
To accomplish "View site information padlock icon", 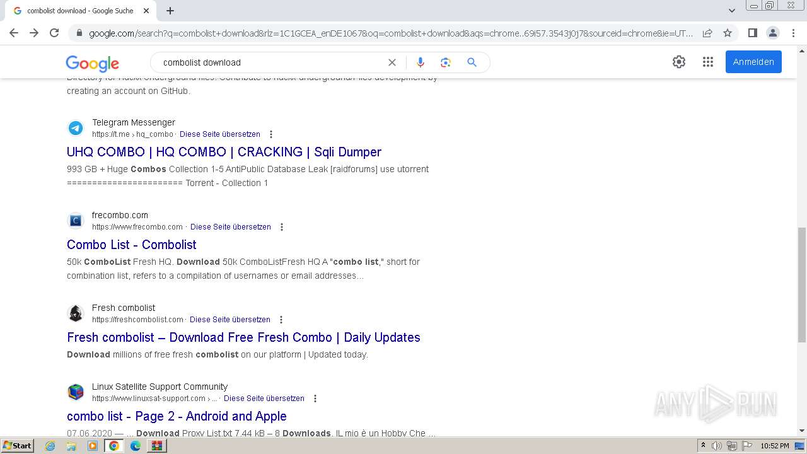I will click(x=79, y=33).
